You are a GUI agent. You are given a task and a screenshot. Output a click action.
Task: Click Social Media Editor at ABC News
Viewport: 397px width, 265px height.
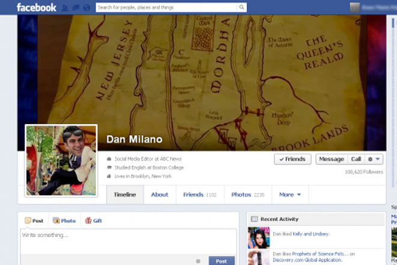click(x=148, y=159)
